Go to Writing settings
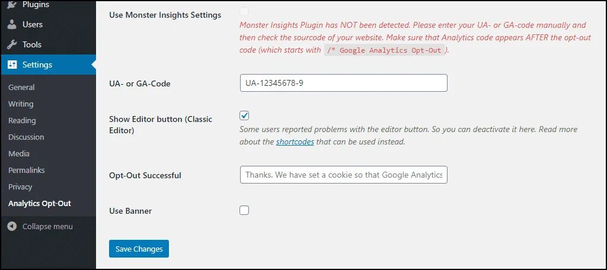 (x=21, y=104)
